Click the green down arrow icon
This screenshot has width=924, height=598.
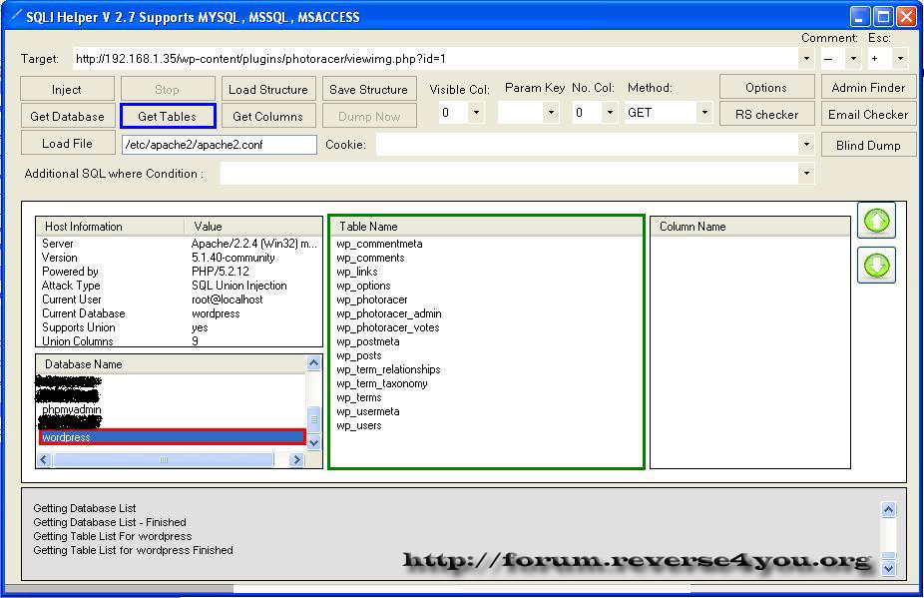tap(877, 265)
